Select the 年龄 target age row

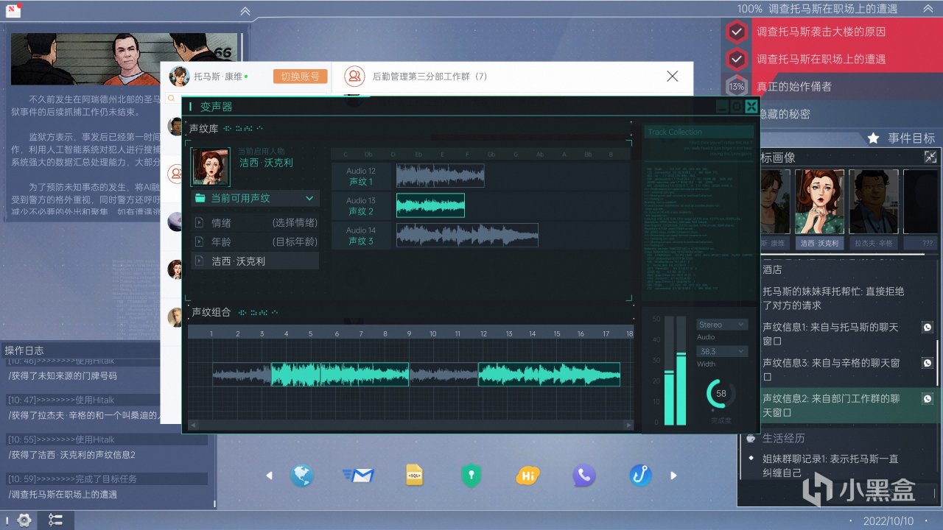point(255,241)
